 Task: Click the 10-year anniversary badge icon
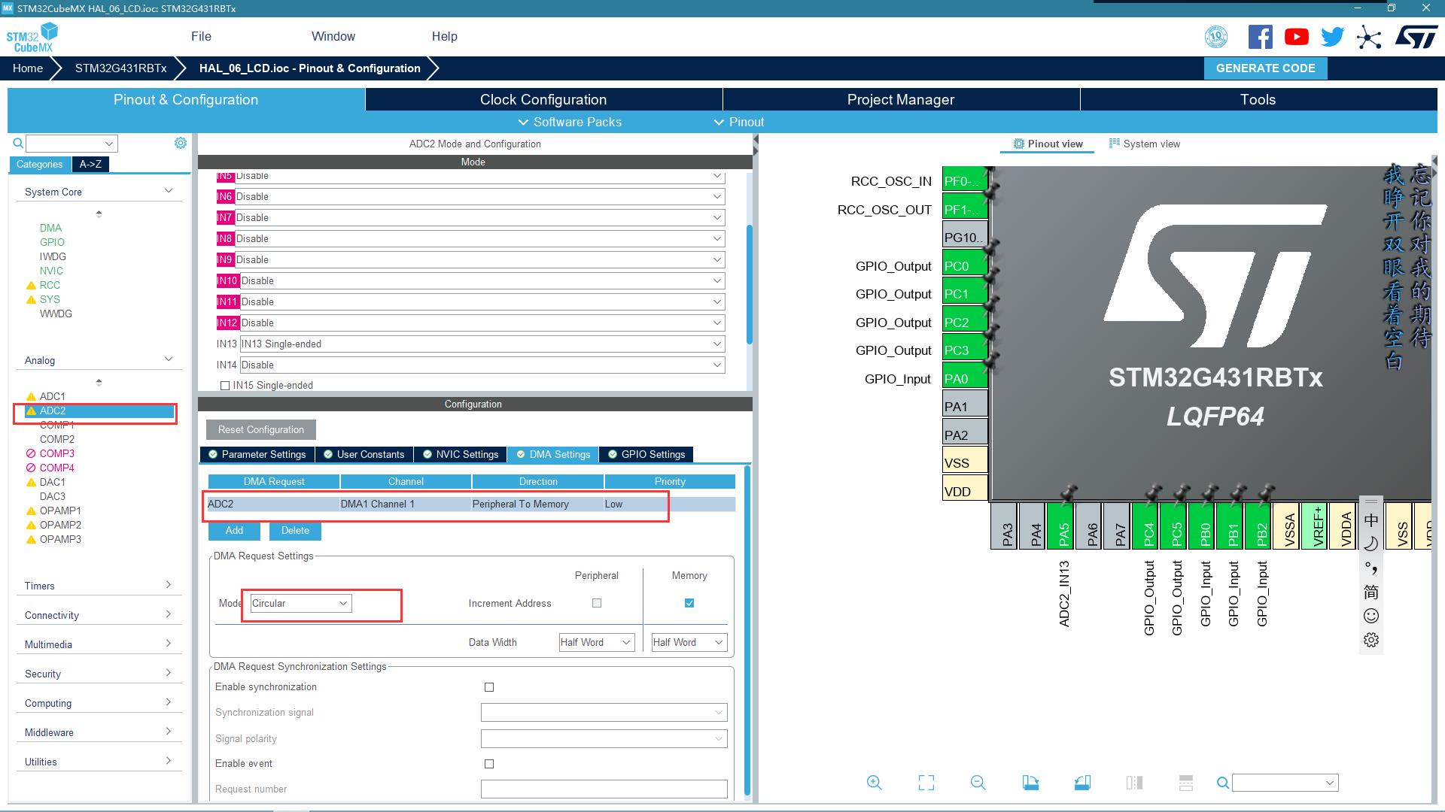click(1216, 37)
